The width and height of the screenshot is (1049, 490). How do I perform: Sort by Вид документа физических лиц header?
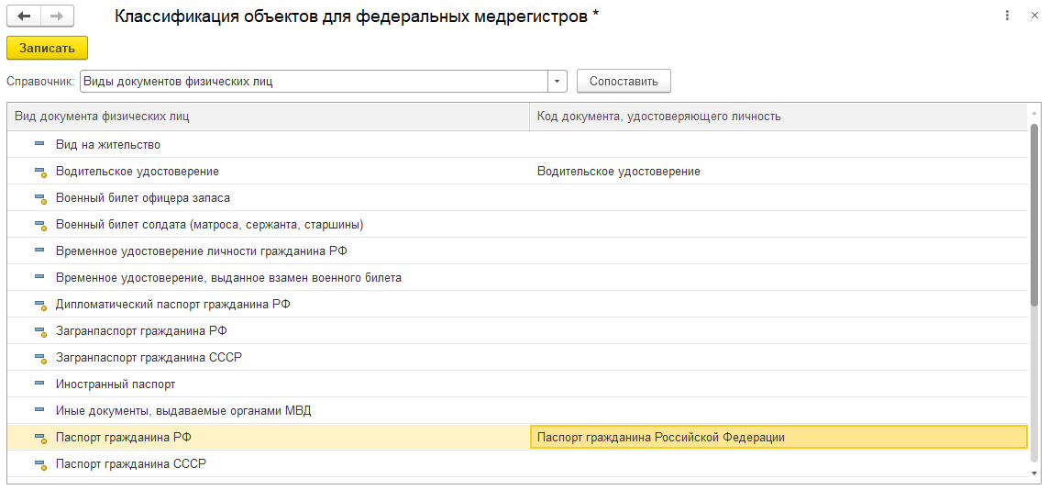click(x=268, y=117)
